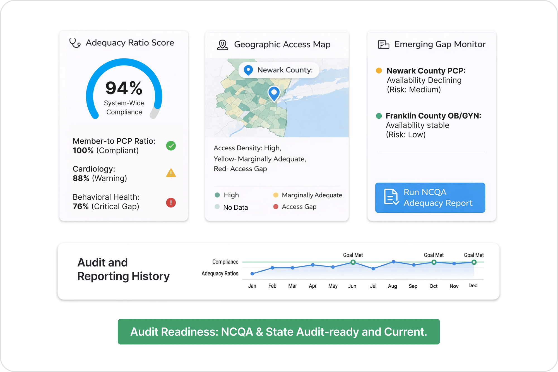Toggle the High access density legend dot
Image resolution: width=558 pixels, height=372 pixels.
(x=217, y=195)
